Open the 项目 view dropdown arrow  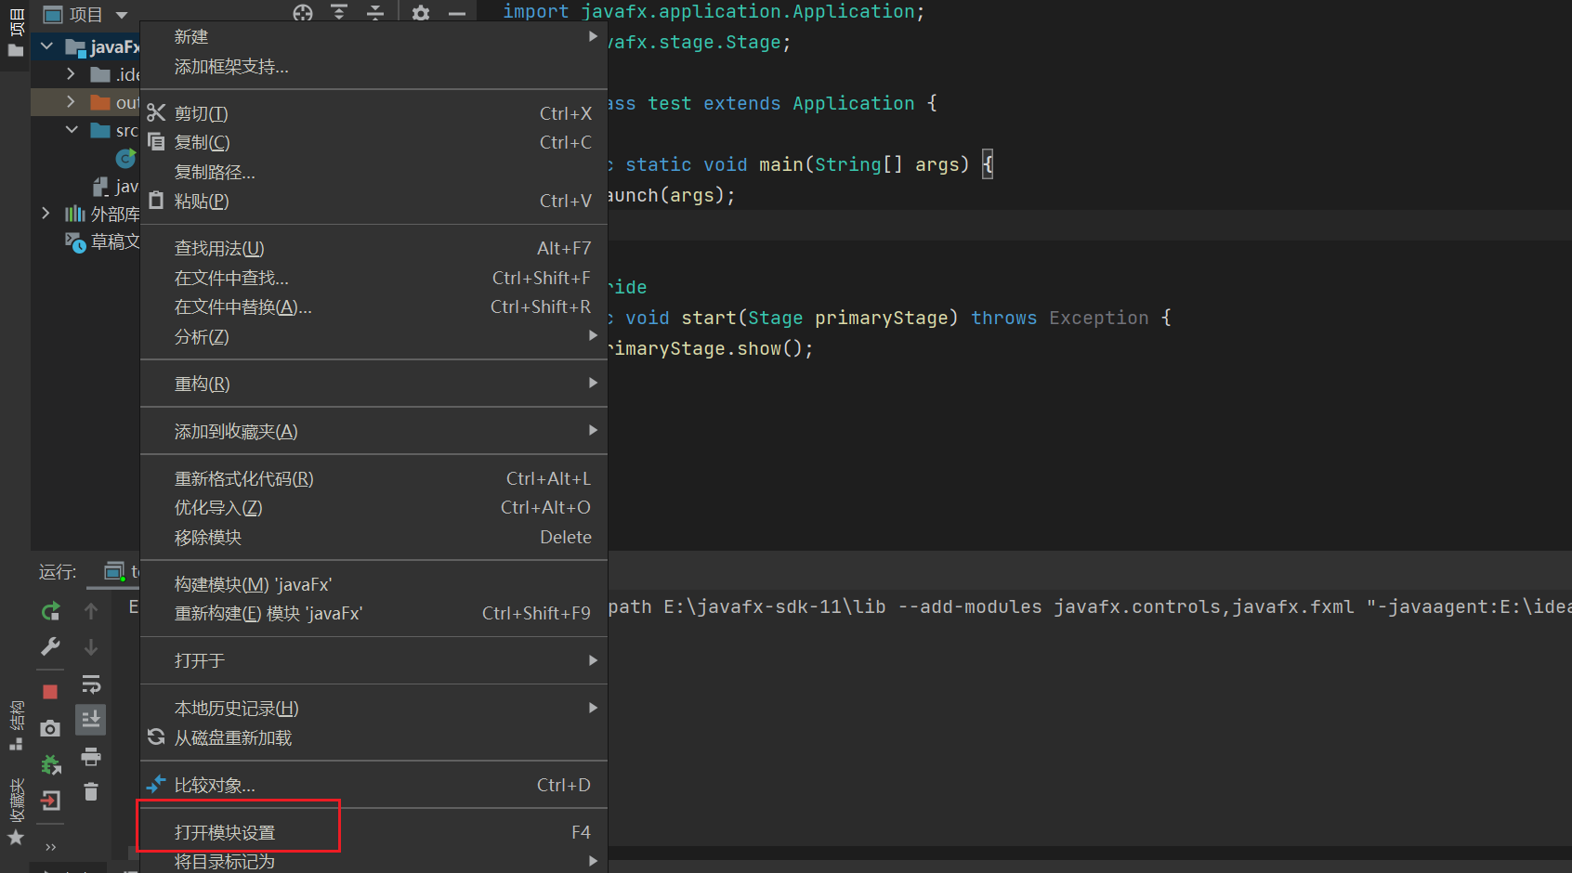(122, 15)
